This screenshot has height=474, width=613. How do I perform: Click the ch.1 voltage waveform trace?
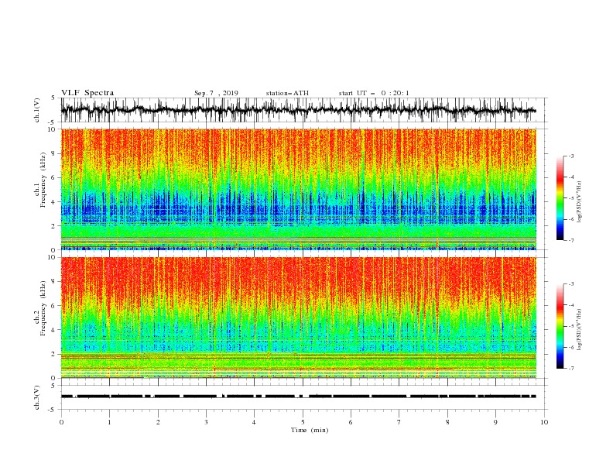(298, 110)
